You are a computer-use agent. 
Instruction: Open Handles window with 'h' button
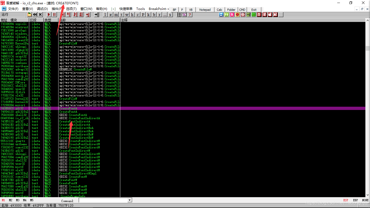coord(132,15)
